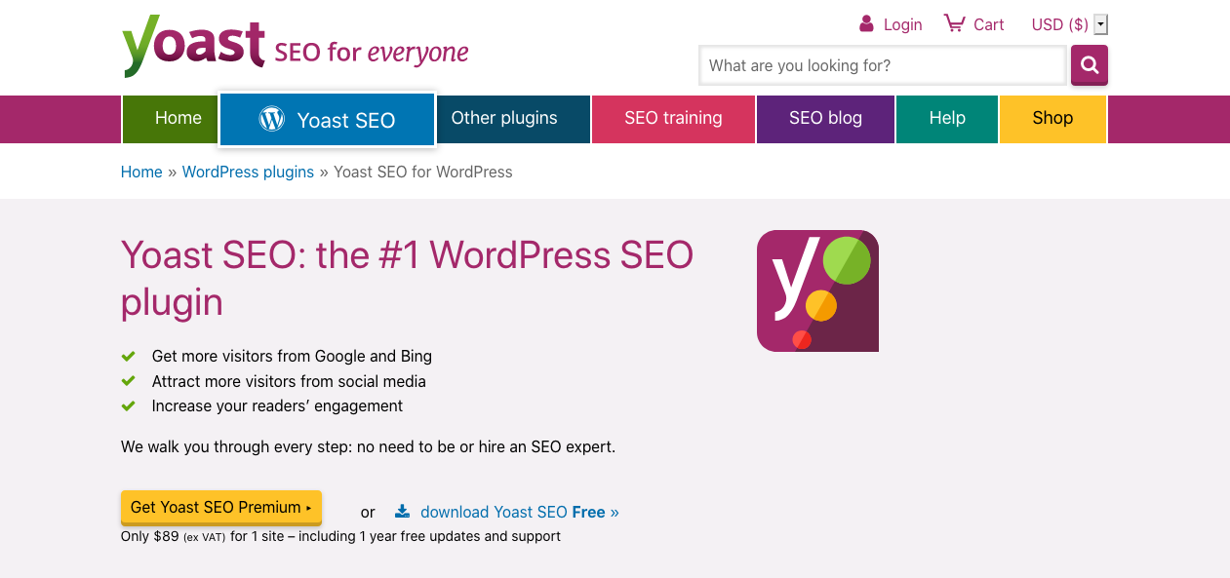Click the WordPress logo in Yoast SEO tab
The height and width of the screenshot is (578, 1230).
click(271, 119)
